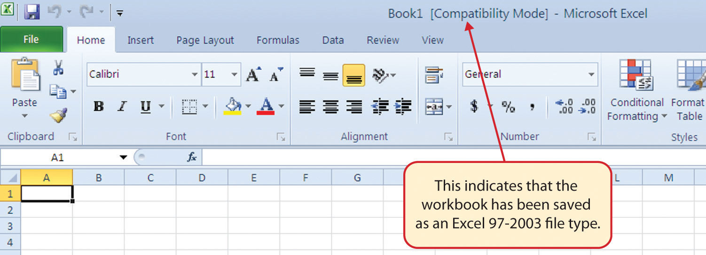Open the Customize Quick Access Toolbar arrow

(120, 13)
